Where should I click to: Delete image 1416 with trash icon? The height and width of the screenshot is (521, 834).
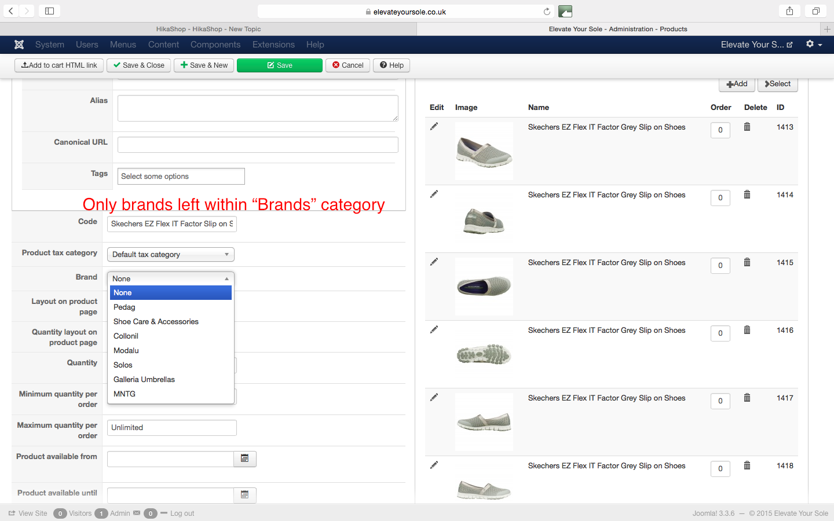(x=747, y=330)
